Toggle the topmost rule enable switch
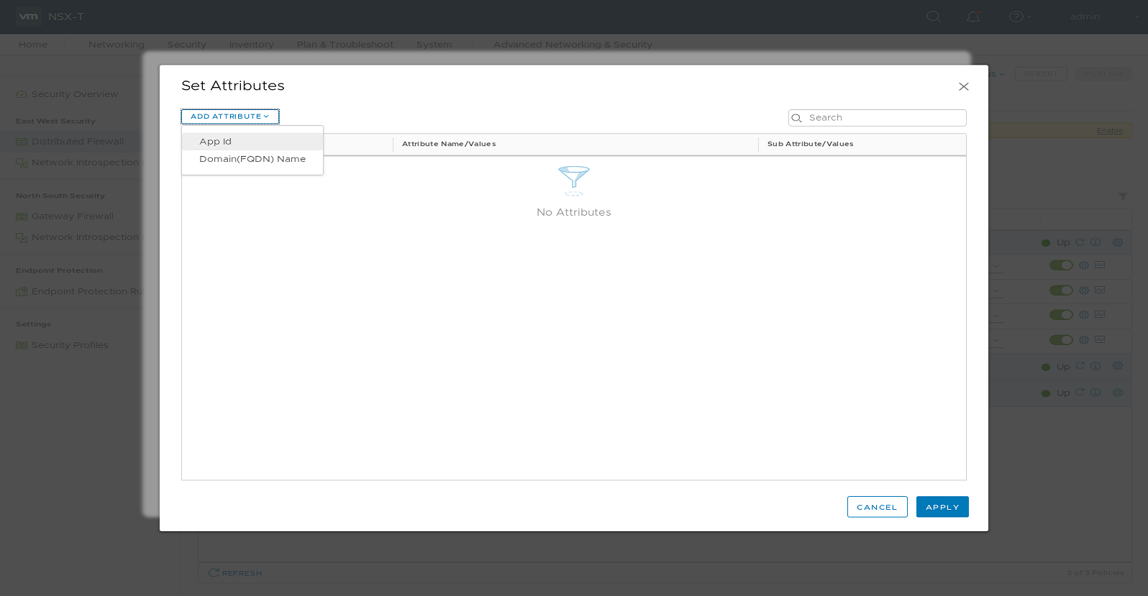The width and height of the screenshot is (1148, 596). coord(1060,265)
